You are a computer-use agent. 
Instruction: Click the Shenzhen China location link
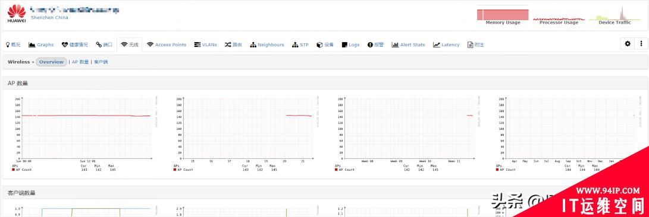click(x=49, y=18)
